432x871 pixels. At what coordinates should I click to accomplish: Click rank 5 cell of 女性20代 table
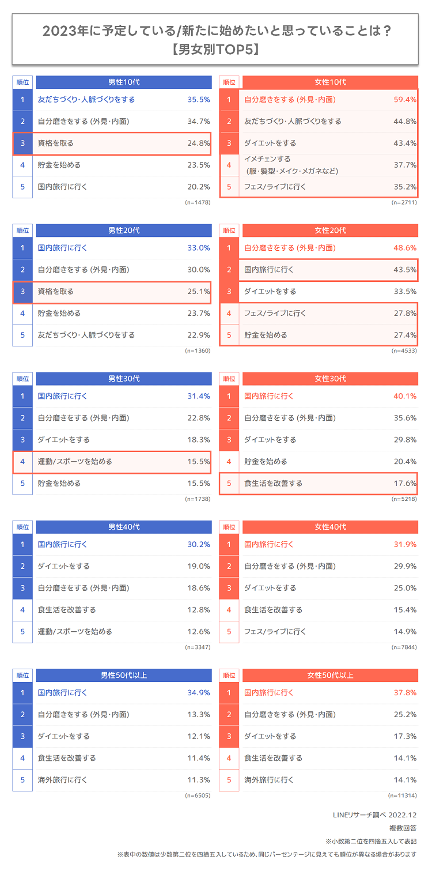click(x=229, y=335)
